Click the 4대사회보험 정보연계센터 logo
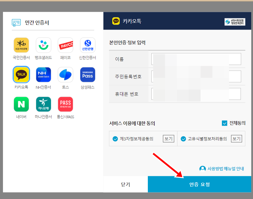The height and width of the screenshot is (199, 253). (235, 22)
